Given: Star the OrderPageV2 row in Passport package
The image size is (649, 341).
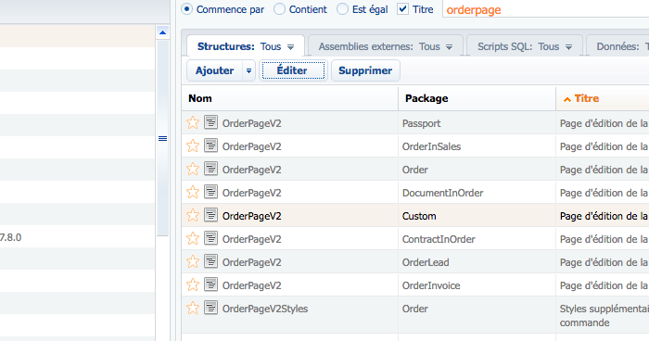Looking at the screenshot, I should coord(193,122).
